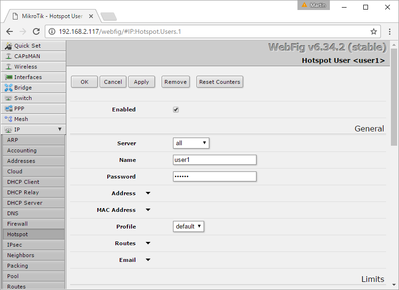The image size is (399, 290).
Task: Select Hotspot in the IP submenu
Action: tap(33, 234)
